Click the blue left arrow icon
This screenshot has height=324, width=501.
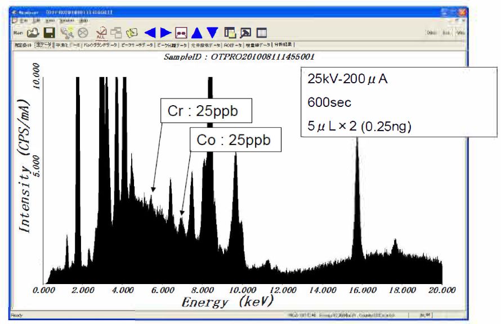click(x=150, y=33)
